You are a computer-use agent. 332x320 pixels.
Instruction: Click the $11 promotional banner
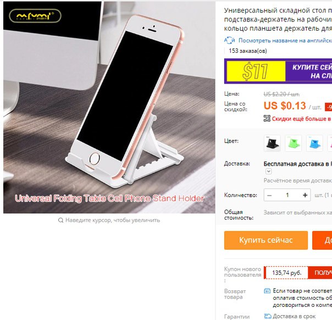(x=278, y=71)
